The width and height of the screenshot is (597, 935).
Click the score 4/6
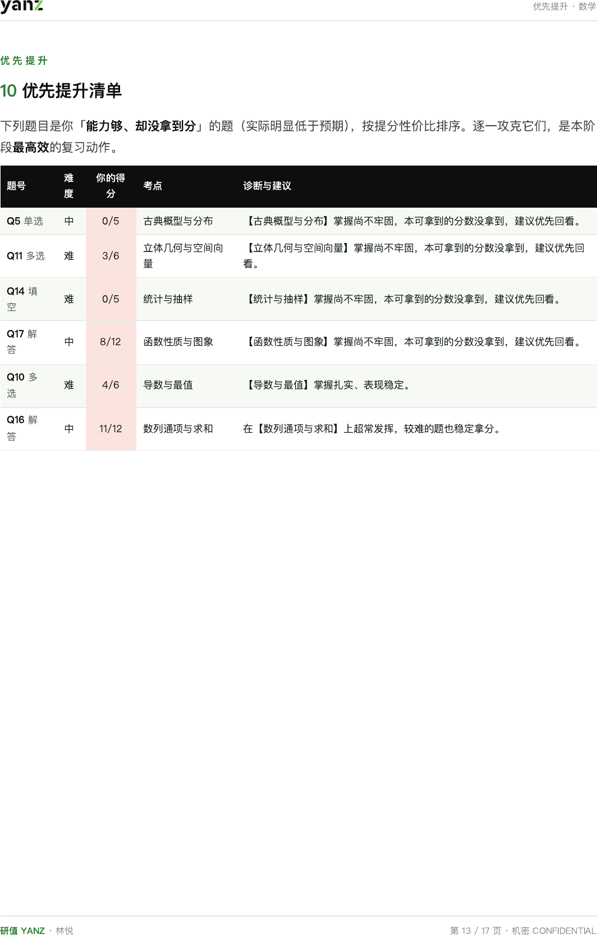(111, 385)
